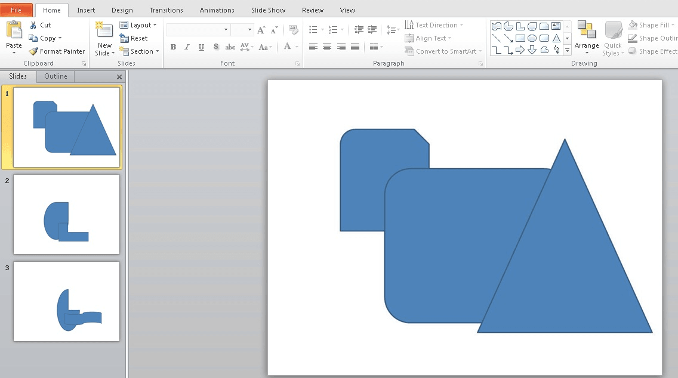The width and height of the screenshot is (678, 378).
Task: Open the Copy dropdown arrow
Action: pyautogui.click(x=60, y=38)
